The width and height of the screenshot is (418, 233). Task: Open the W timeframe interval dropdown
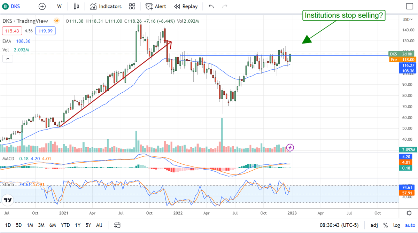60,6
